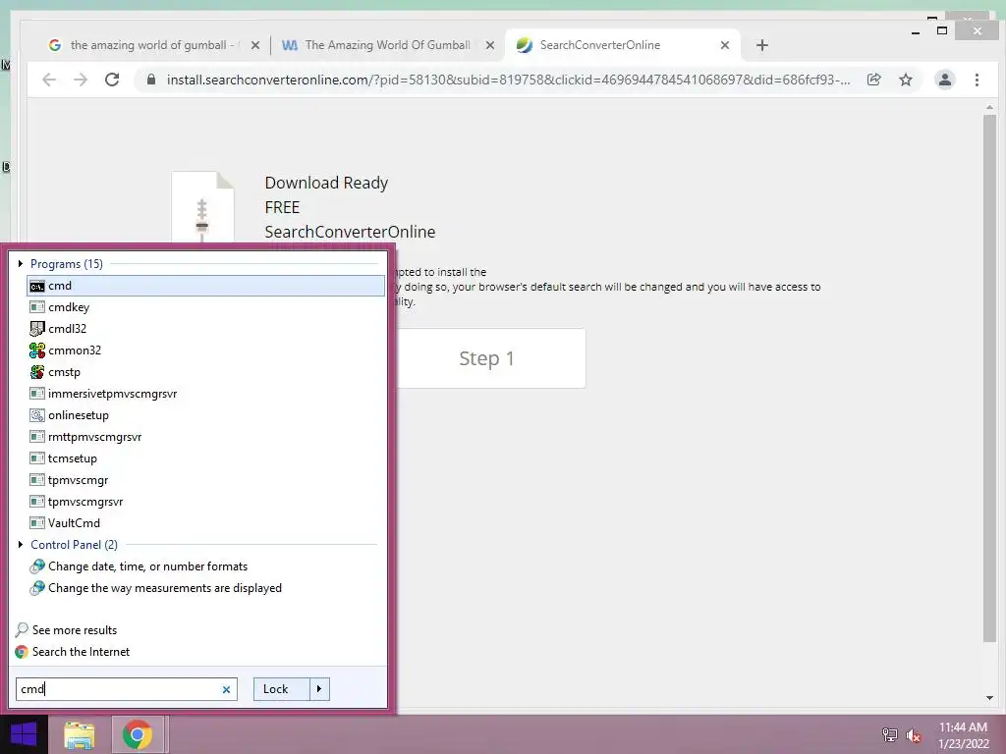Click the address bar URL
The image size is (1006, 754).
click(508, 81)
